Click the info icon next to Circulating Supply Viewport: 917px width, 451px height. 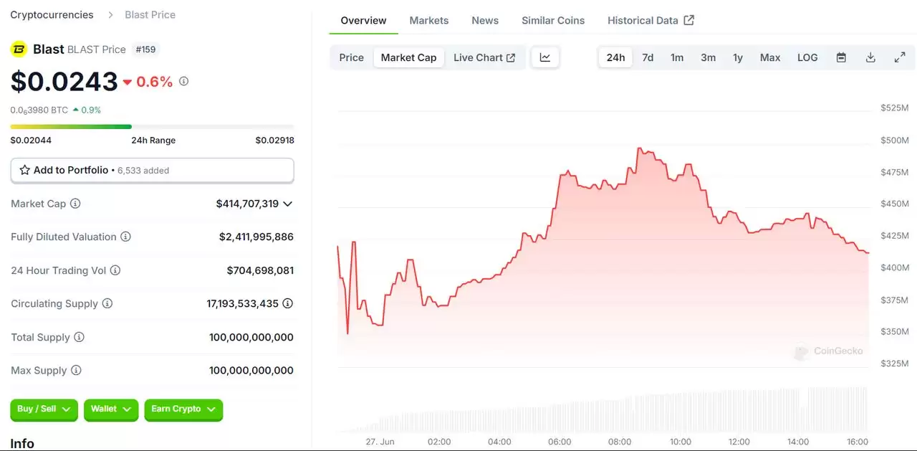tap(107, 303)
